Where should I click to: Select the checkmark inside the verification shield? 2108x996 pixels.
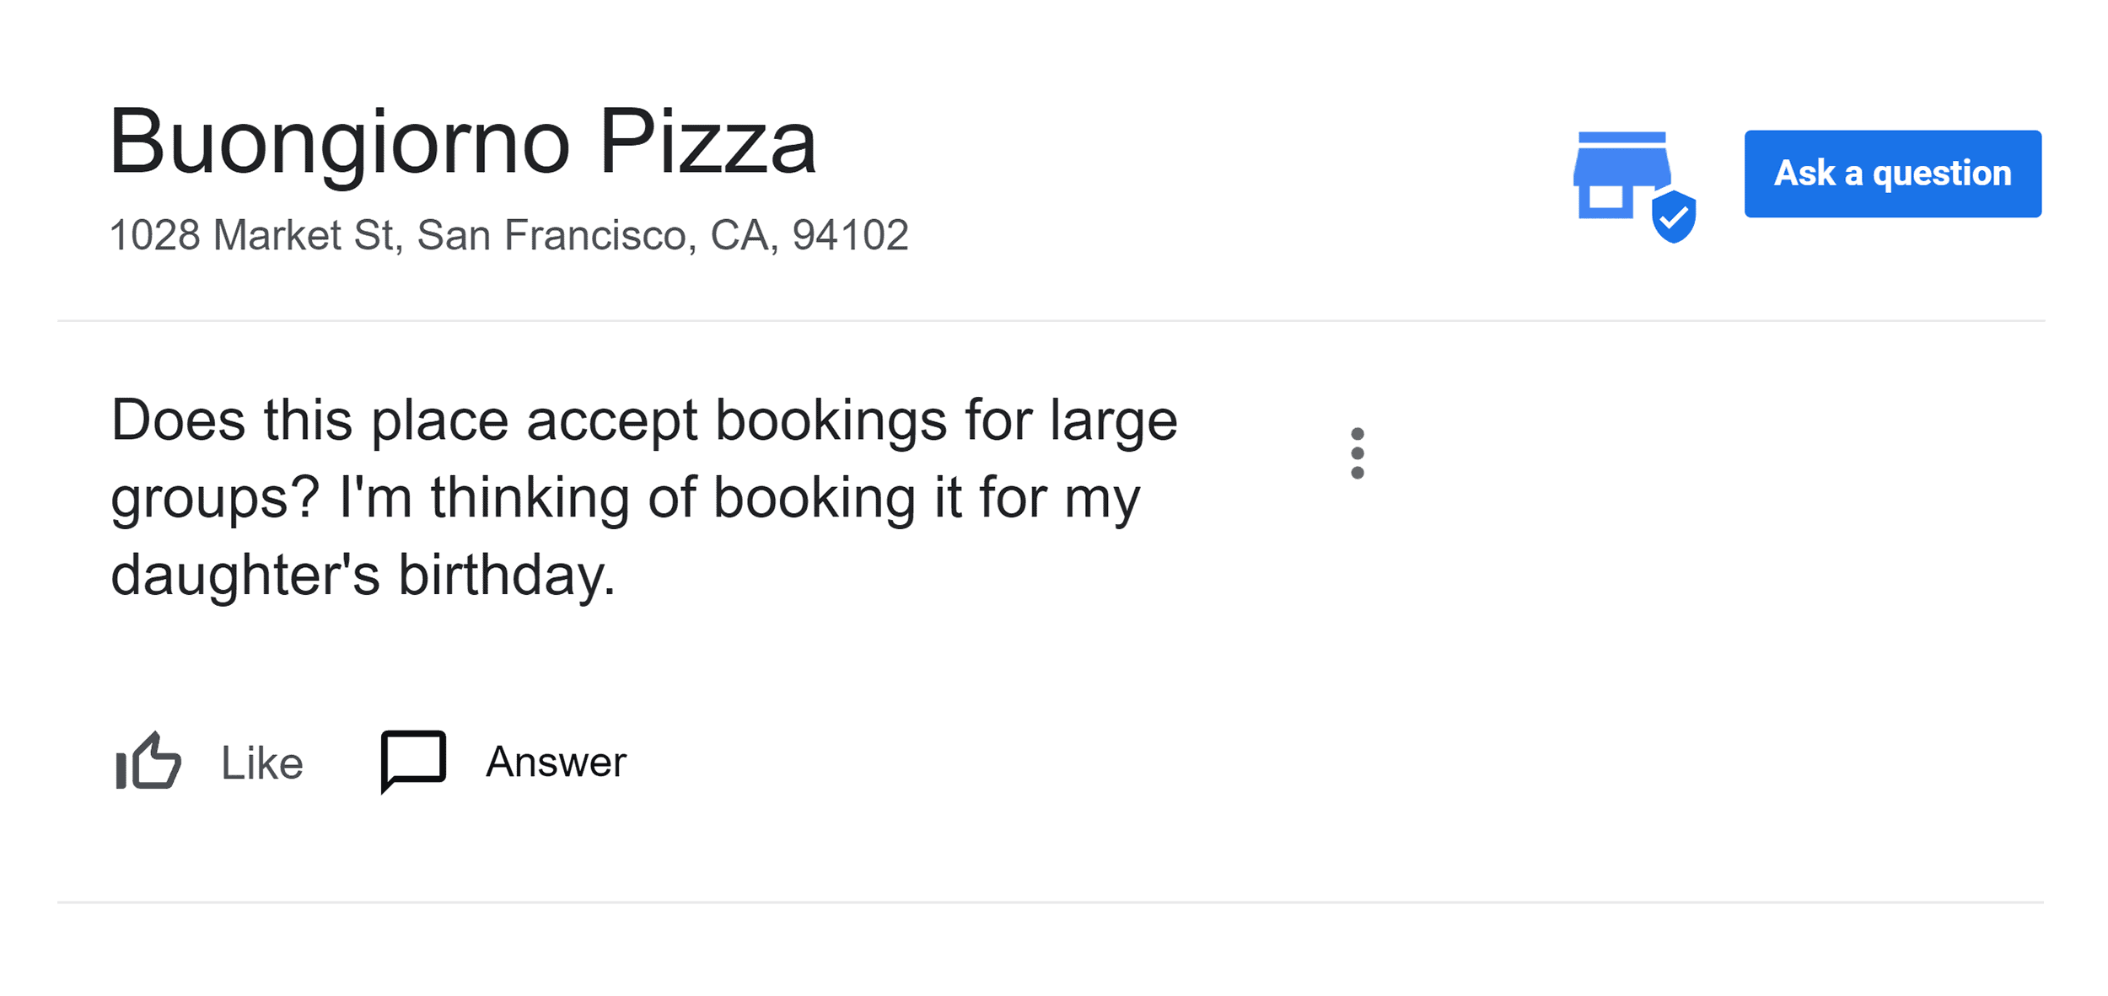[1675, 218]
